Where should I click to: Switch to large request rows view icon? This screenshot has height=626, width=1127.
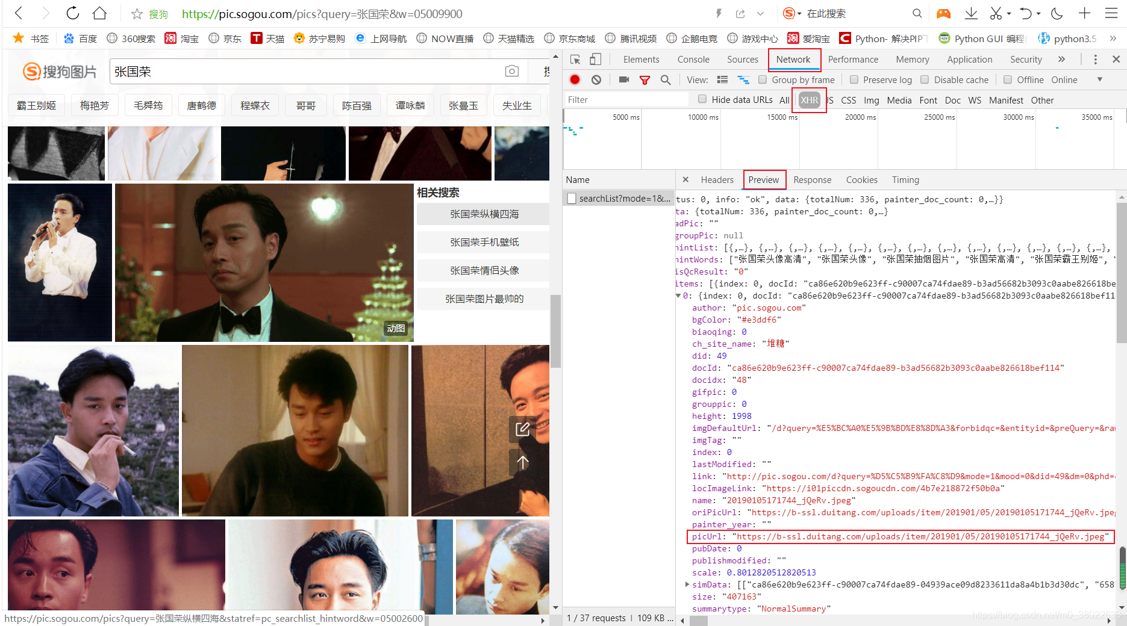pyautogui.click(x=722, y=79)
